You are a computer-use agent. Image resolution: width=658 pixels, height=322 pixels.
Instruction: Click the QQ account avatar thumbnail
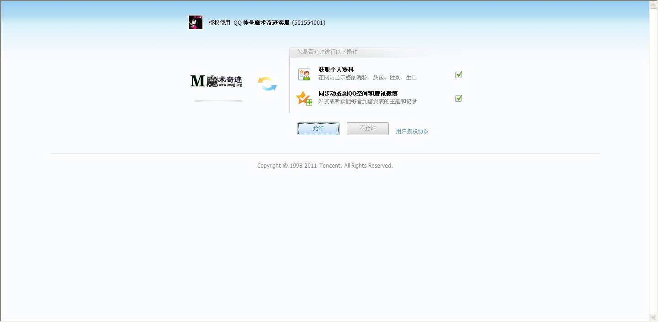[196, 22]
